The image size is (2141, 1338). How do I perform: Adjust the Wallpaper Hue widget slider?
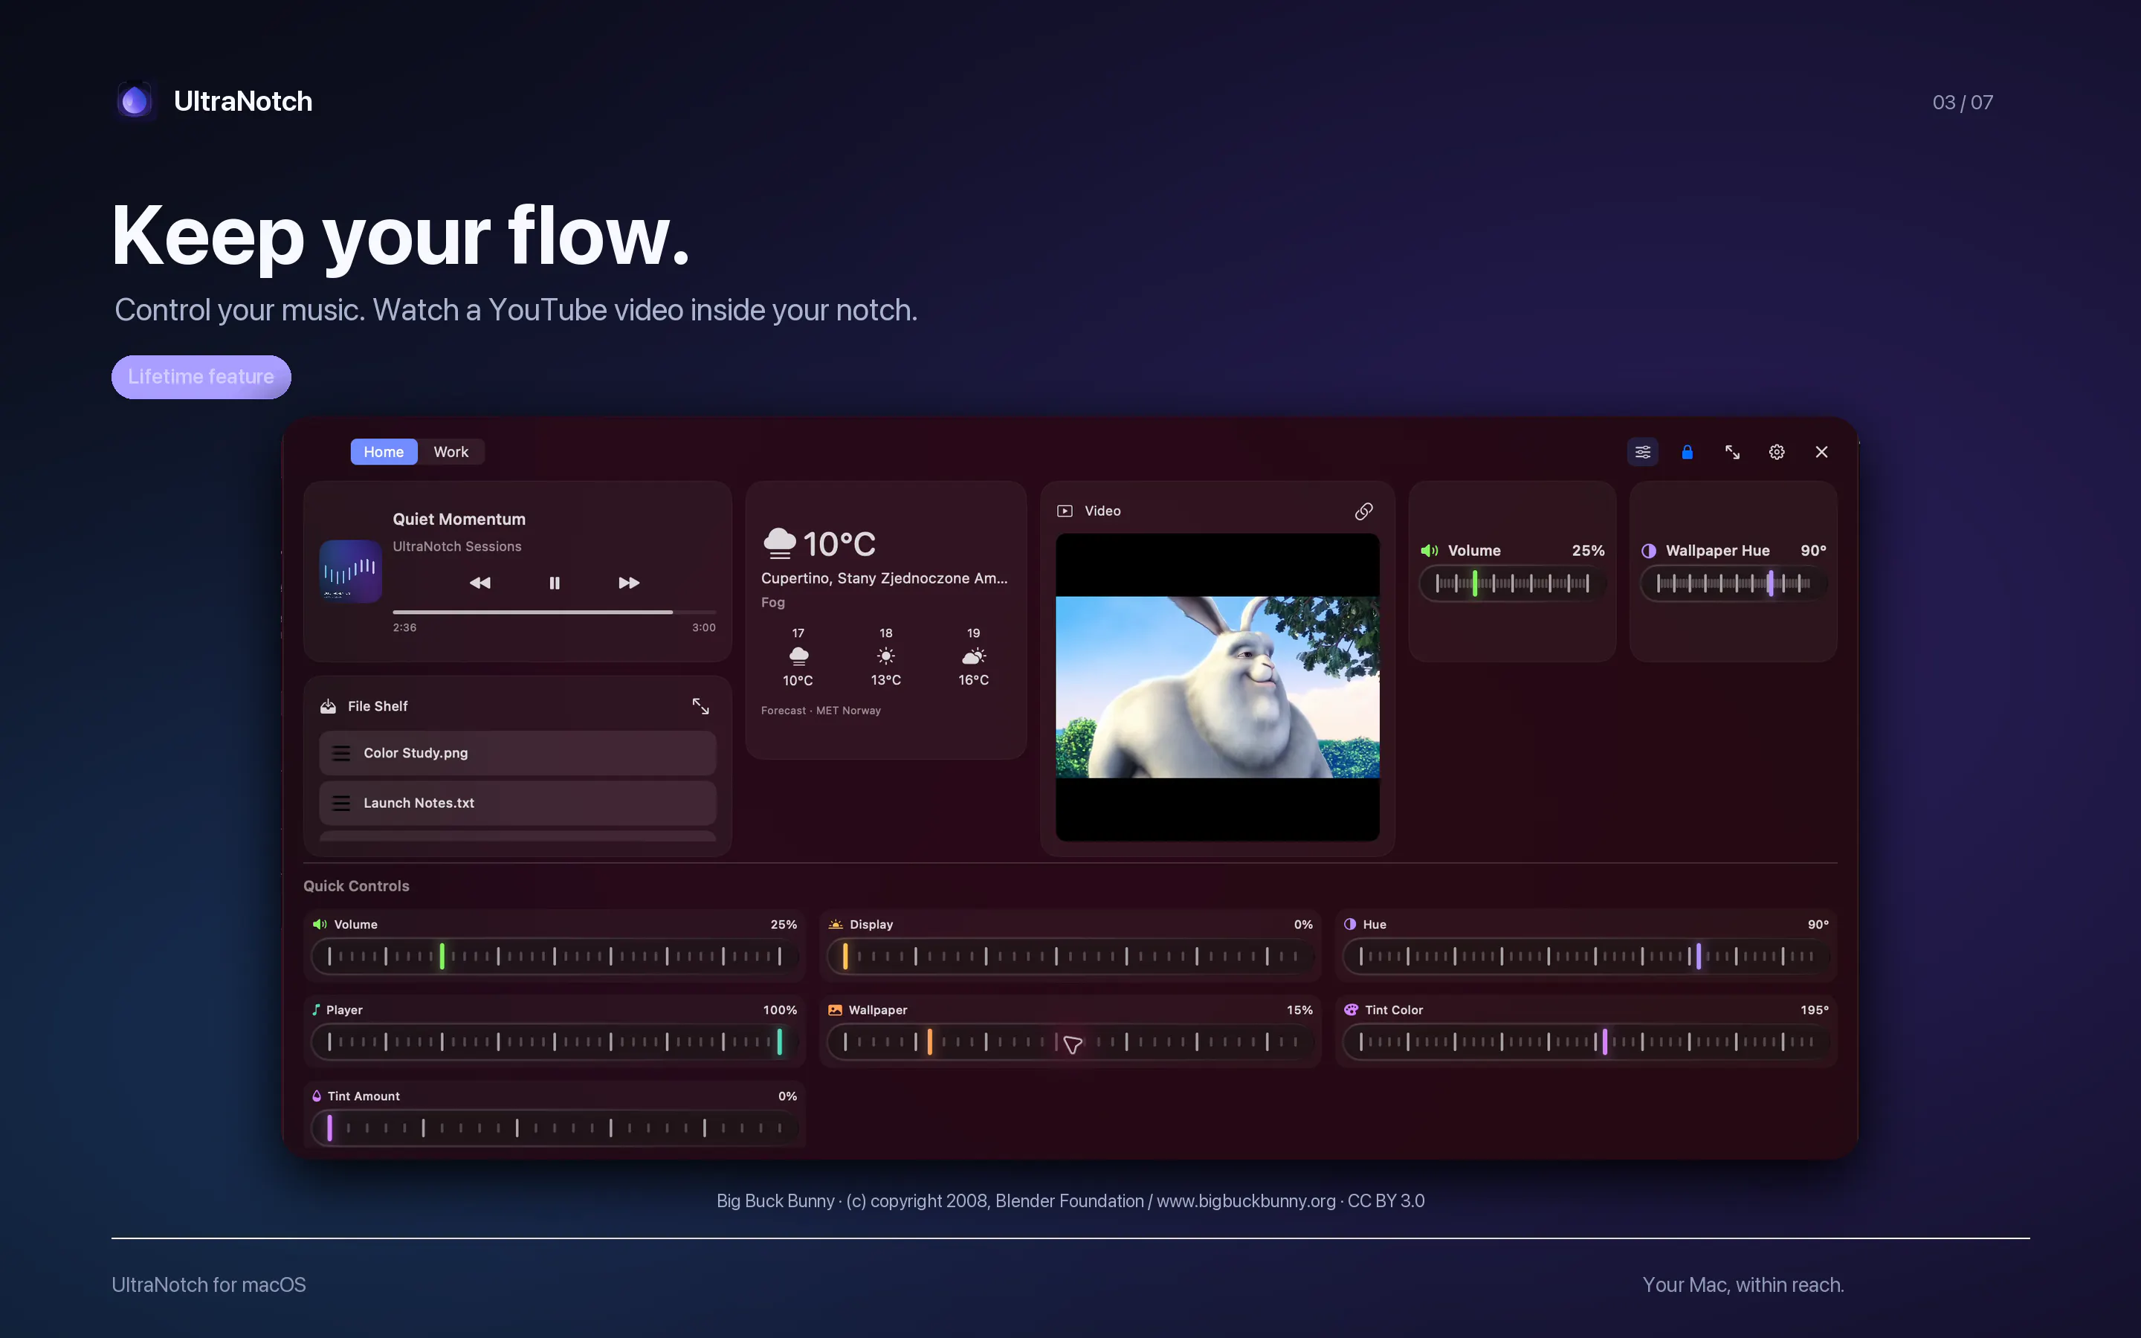tap(1733, 584)
